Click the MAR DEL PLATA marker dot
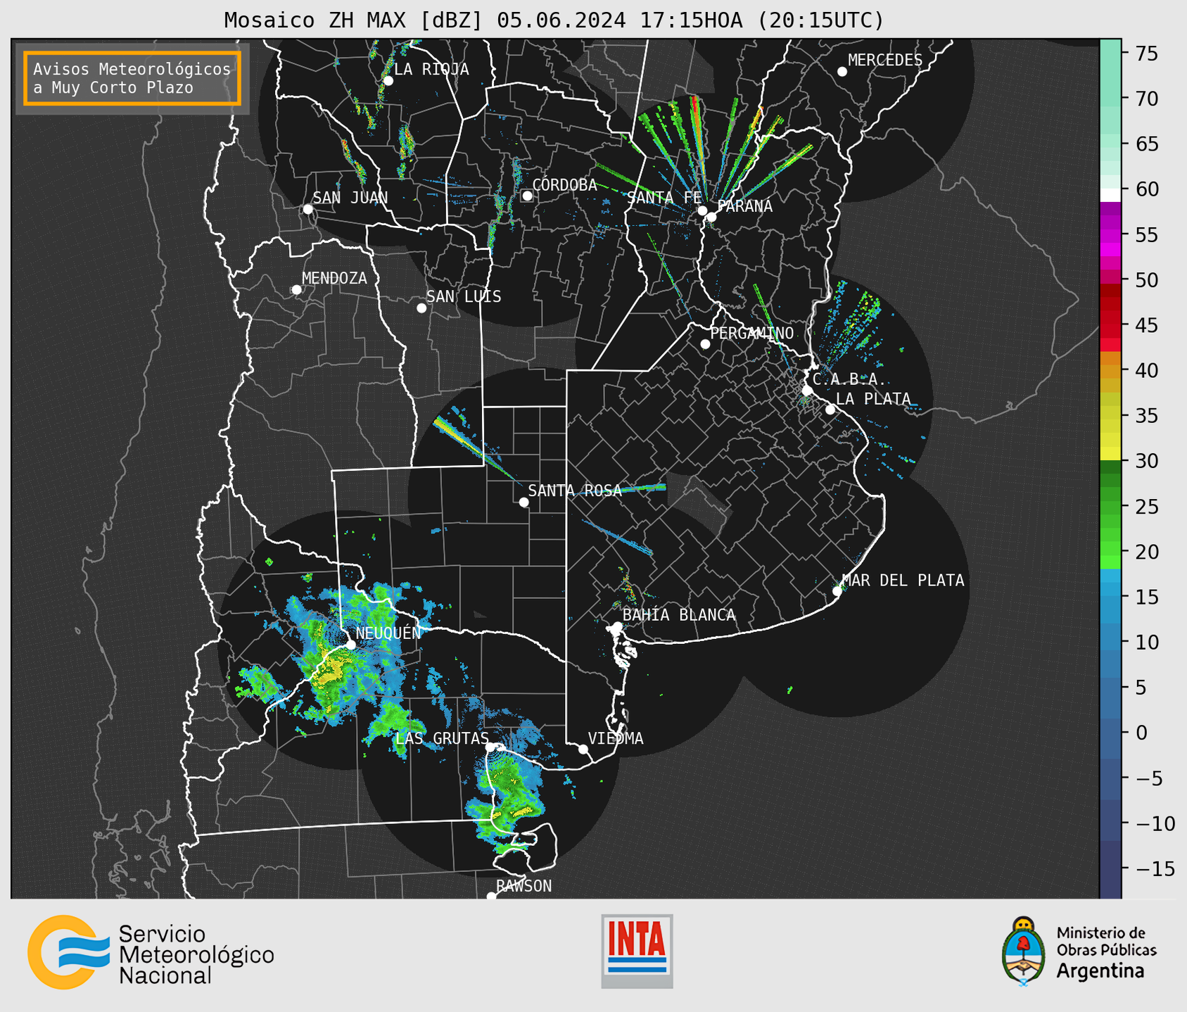Screen dimensions: 1187x1012 (x=837, y=591)
